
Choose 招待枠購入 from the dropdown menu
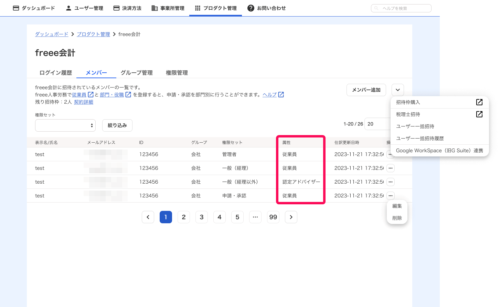(439, 102)
